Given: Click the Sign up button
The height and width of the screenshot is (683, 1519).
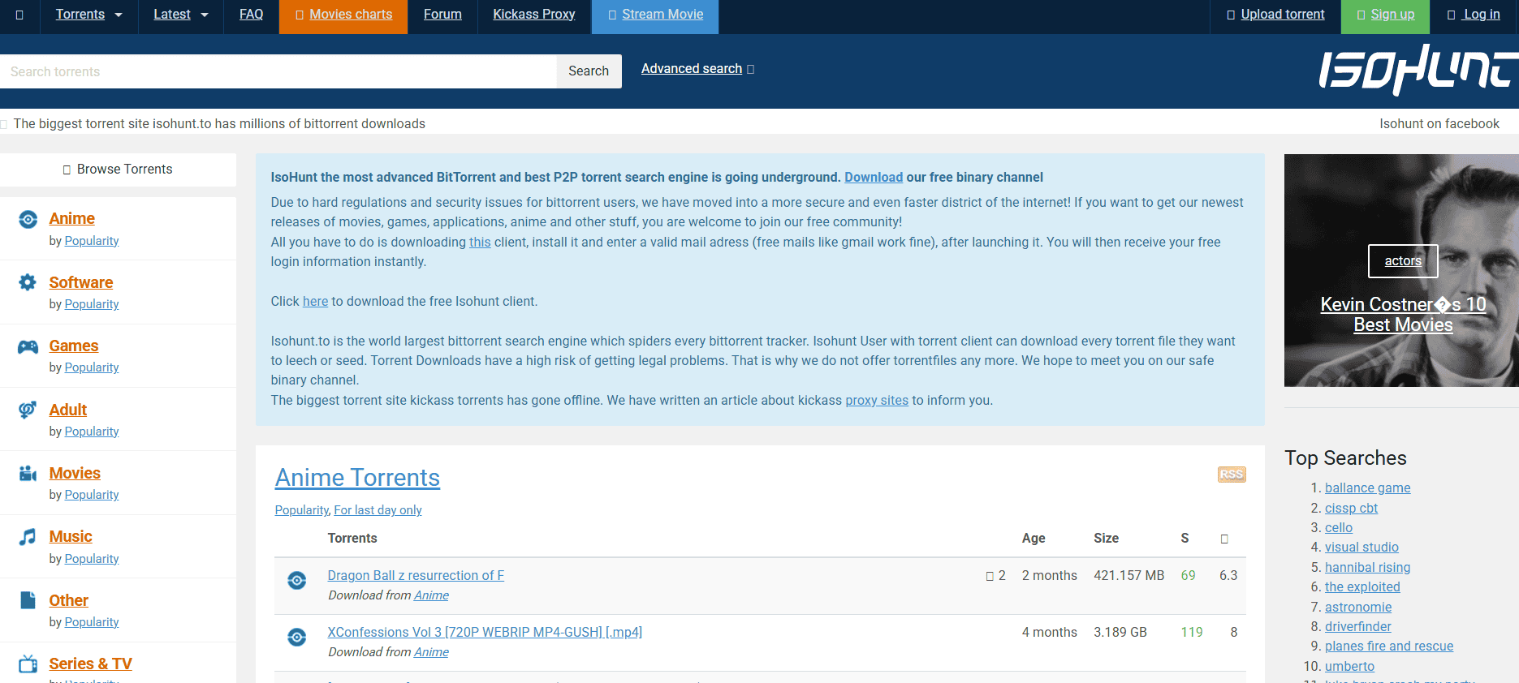Looking at the screenshot, I should click(x=1384, y=15).
